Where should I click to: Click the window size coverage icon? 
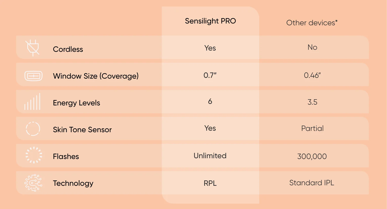coord(33,76)
